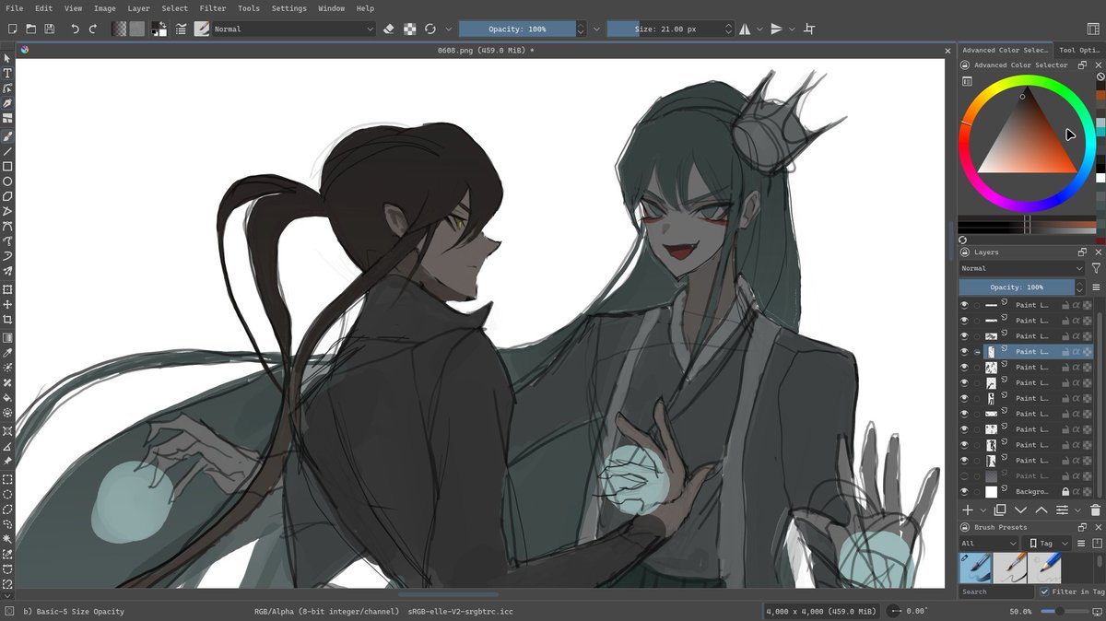Image resolution: width=1106 pixels, height=621 pixels.
Task: Select the Freehand Brush tool
Action: tap(7, 135)
